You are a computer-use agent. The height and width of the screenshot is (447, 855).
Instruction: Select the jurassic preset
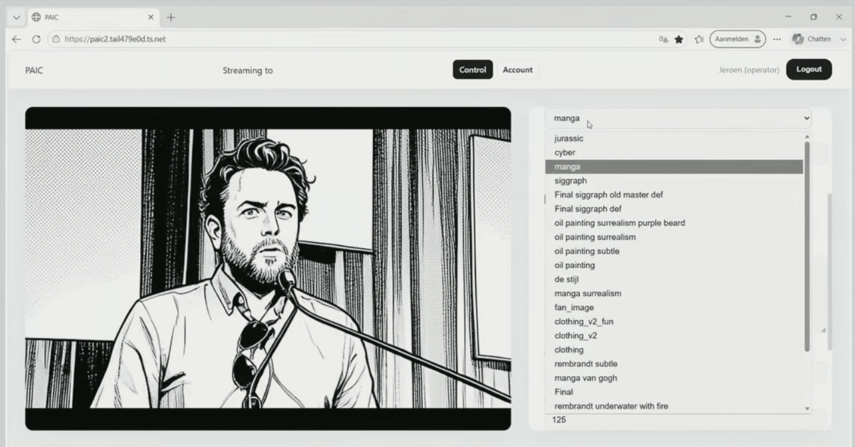point(674,139)
